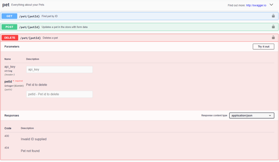Click the 'Updates a pet' summary text
Screen dimensions: 279x162
[65, 27]
